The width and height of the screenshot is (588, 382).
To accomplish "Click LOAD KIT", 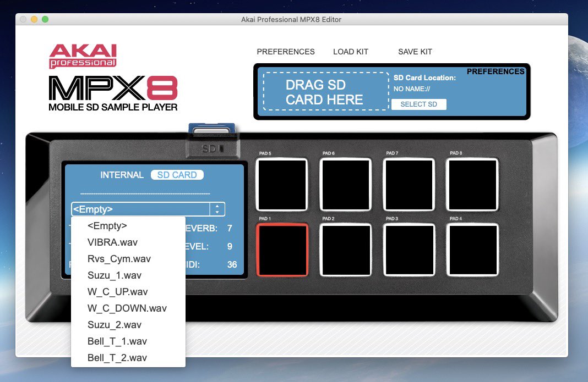I will coord(351,52).
